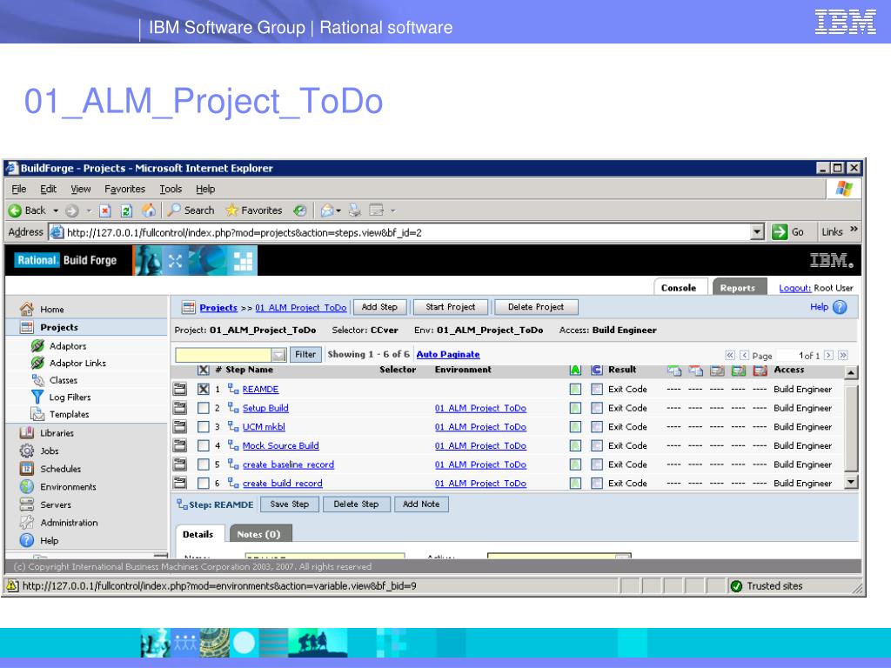Image resolution: width=891 pixels, height=668 pixels.
Task: Check the Mock Source Build step checkbox
Action: (204, 446)
